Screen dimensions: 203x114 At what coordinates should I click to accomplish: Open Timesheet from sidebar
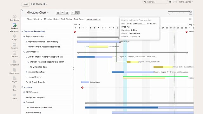click(14, 61)
